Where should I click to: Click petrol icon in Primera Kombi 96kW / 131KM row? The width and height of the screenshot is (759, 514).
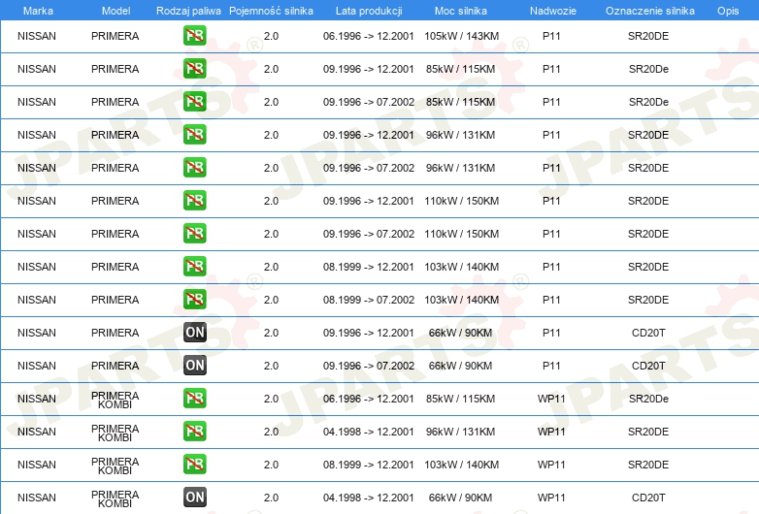point(194,432)
